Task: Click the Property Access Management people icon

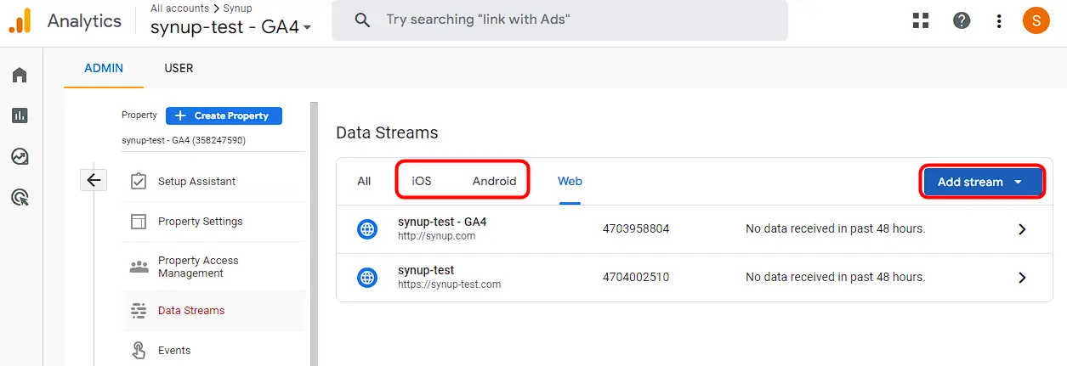Action: 139,267
